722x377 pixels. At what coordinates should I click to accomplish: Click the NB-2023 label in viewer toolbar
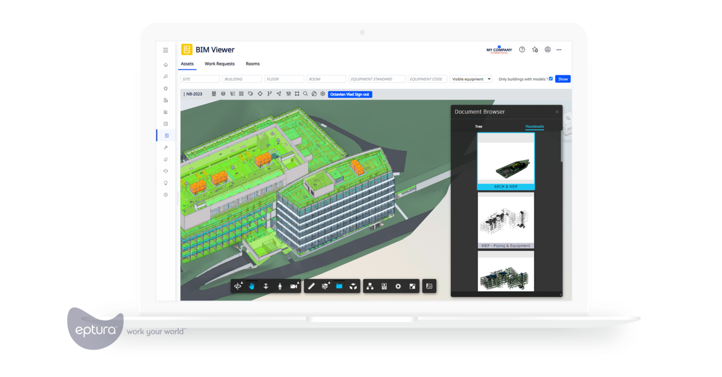tap(194, 94)
